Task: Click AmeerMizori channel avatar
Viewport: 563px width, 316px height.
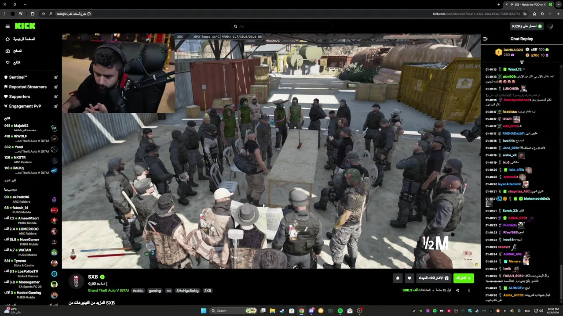Action: click(54, 221)
